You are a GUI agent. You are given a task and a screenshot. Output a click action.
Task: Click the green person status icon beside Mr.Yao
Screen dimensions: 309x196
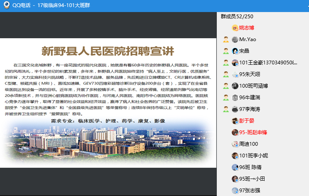(x=226, y=39)
